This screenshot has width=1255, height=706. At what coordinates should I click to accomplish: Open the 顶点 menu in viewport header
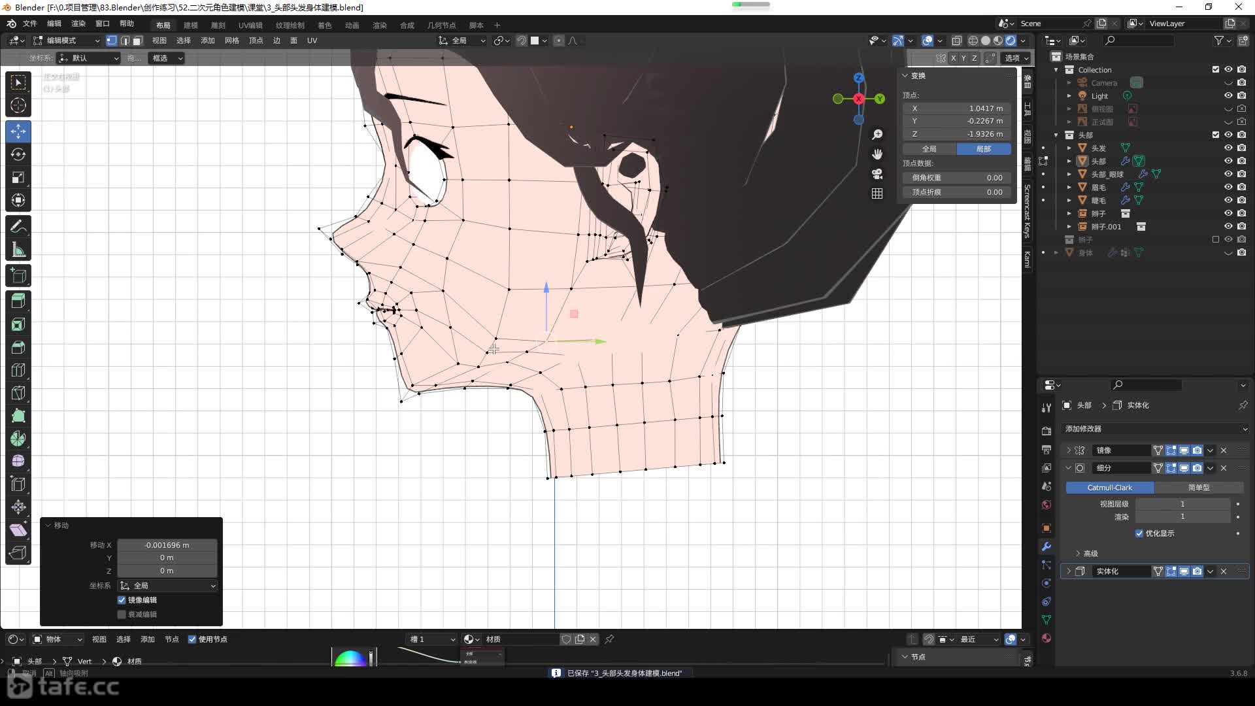pyautogui.click(x=256, y=41)
